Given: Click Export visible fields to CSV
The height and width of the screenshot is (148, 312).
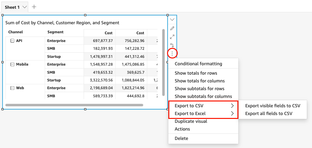Looking at the screenshot, I should pos(272,106).
